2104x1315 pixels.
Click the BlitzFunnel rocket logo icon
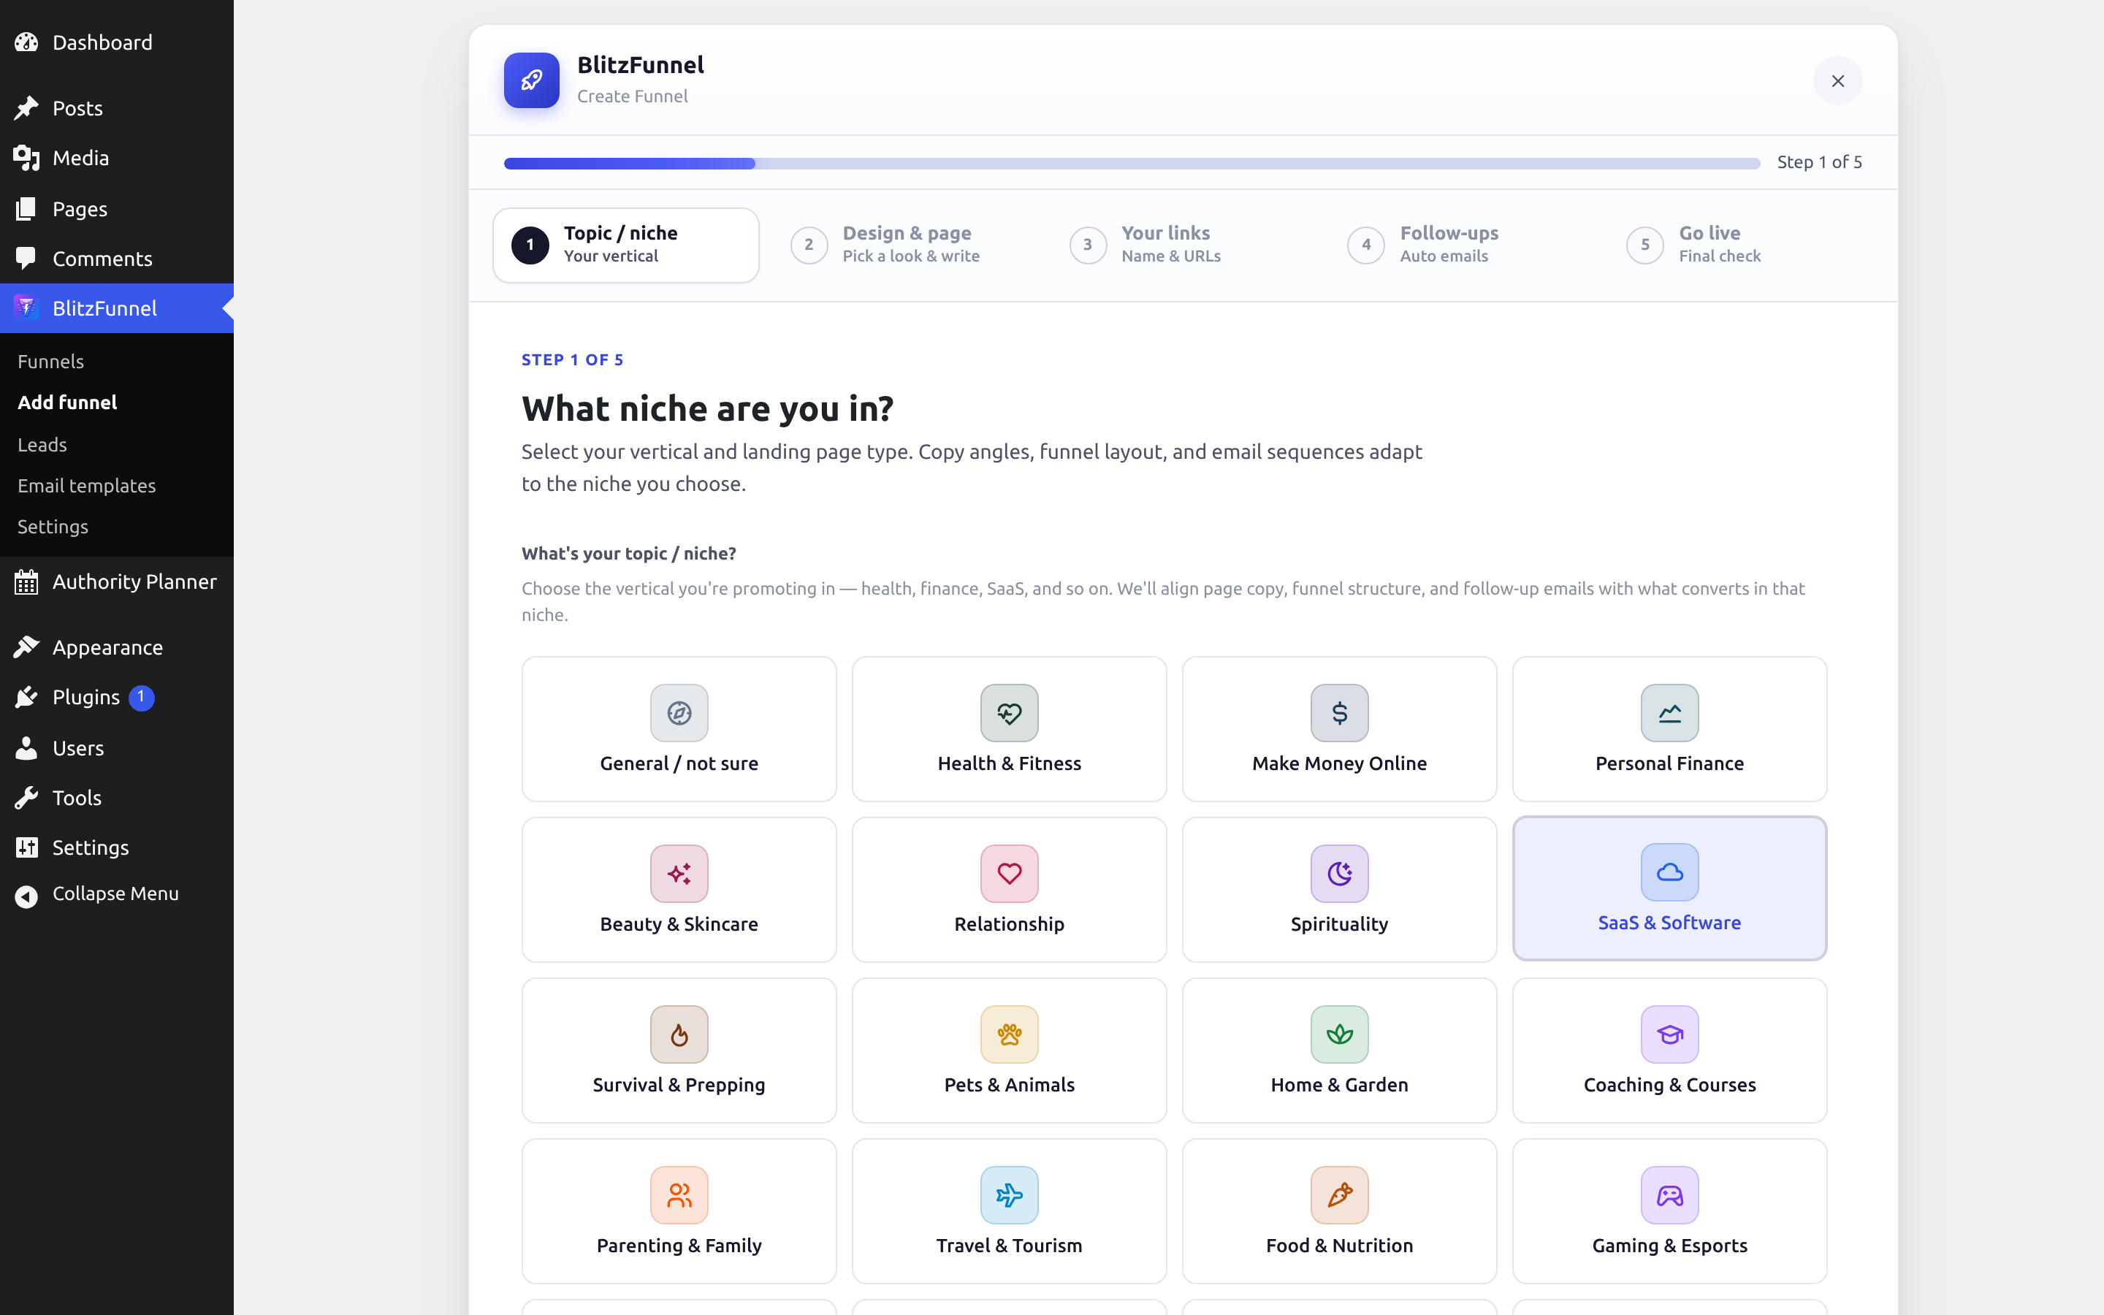tap(531, 80)
